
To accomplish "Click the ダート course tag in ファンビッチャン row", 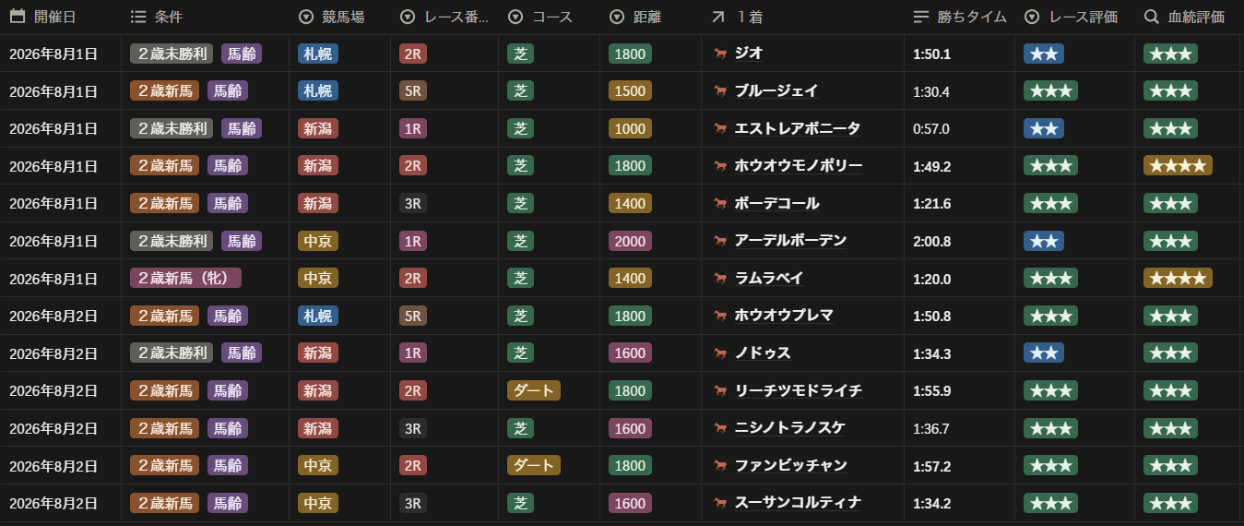I will 534,465.
